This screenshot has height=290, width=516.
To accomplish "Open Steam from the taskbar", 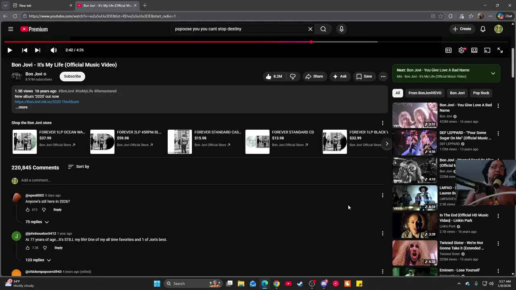I will [300, 284].
